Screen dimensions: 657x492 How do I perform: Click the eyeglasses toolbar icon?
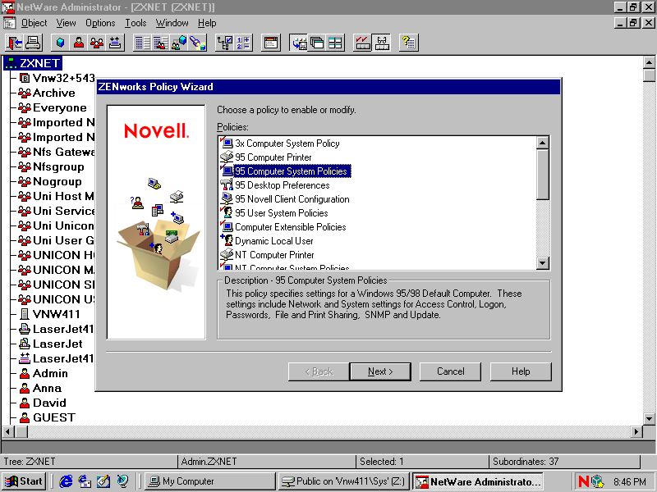381,43
